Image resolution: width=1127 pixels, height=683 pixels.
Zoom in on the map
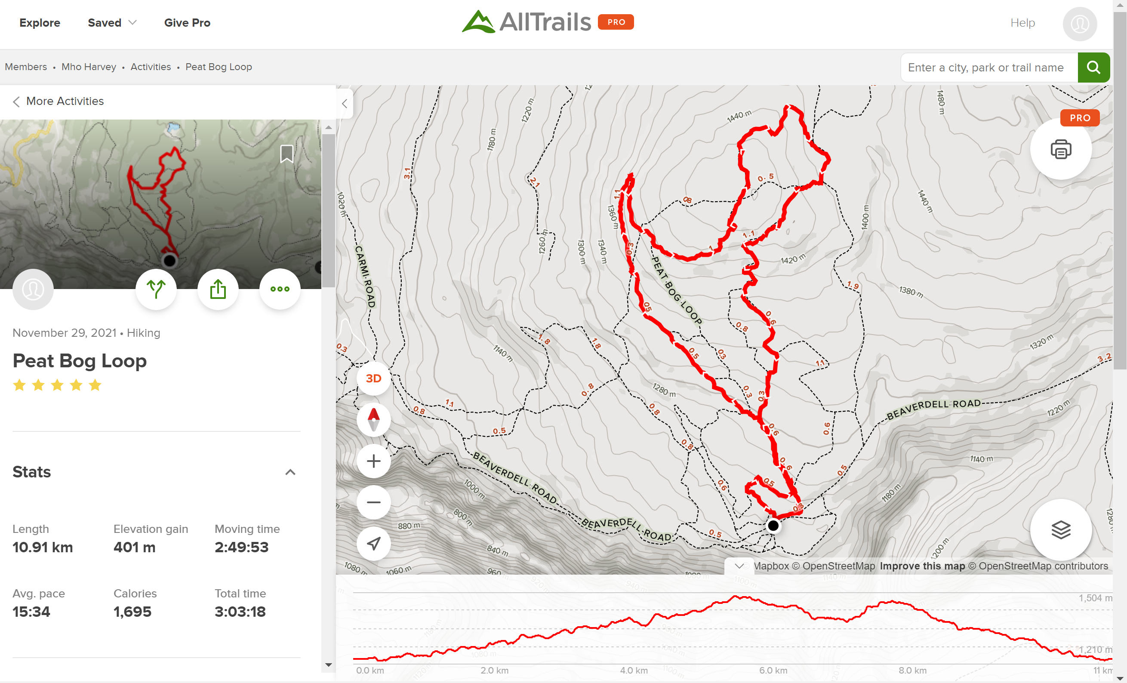point(373,461)
